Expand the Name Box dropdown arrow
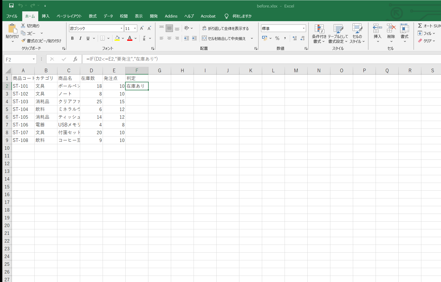This screenshot has height=282, width=441. (x=34, y=59)
